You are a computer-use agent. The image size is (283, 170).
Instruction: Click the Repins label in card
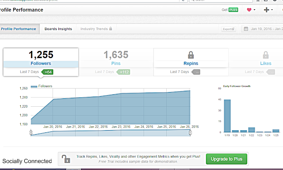pos(191,63)
